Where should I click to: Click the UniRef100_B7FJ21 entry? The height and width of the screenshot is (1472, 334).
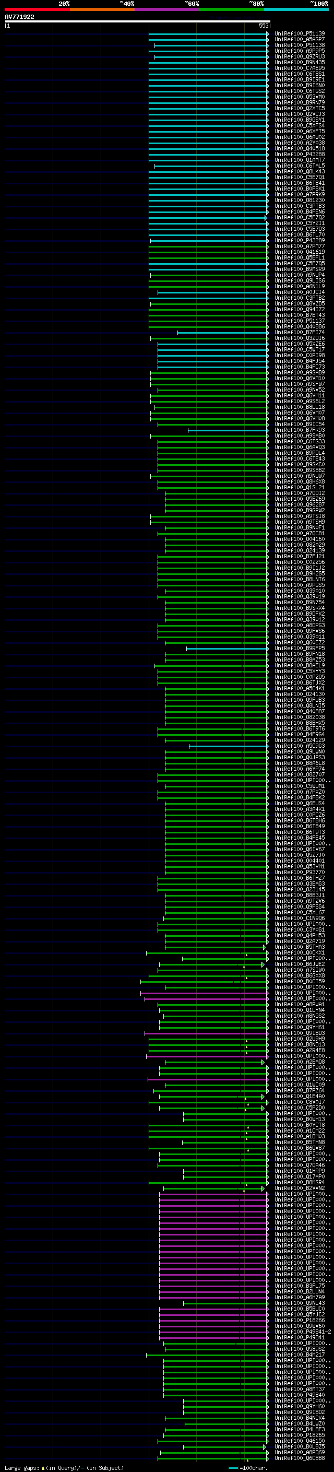300,557
